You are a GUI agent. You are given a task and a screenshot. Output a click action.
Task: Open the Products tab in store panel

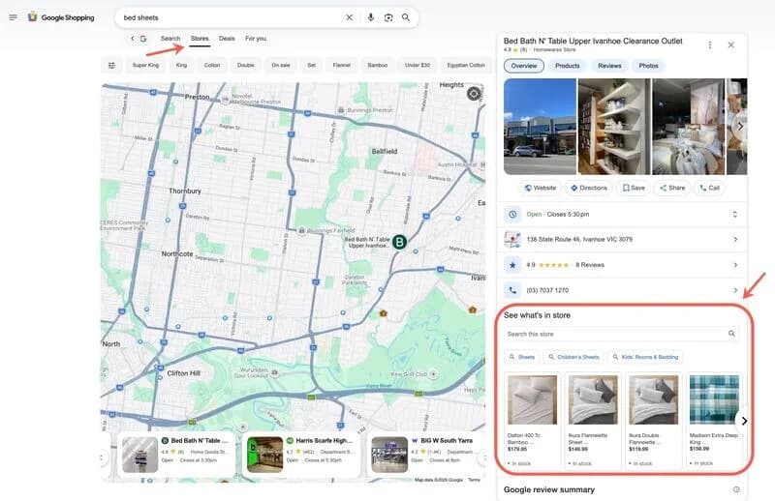click(x=568, y=66)
